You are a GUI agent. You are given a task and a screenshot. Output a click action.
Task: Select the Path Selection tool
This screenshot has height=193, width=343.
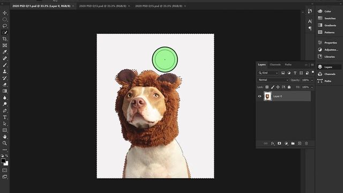pos(5,124)
